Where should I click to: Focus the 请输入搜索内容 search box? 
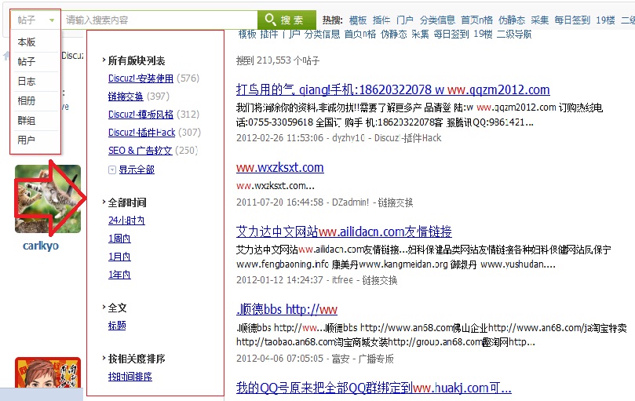(159, 20)
